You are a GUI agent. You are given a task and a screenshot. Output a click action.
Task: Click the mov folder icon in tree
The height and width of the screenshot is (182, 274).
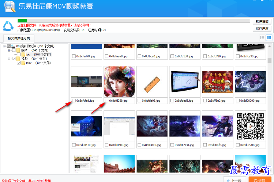tap(23, 63)
